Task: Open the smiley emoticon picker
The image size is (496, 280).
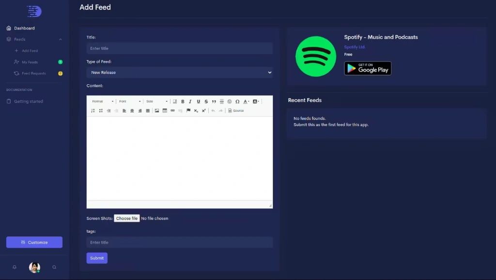Action: tap(229, 102)
